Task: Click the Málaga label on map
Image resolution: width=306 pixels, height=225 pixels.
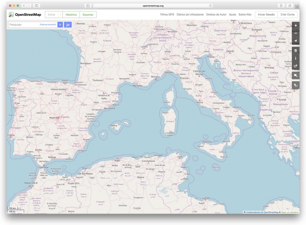Action: click(x=52, y=157)
